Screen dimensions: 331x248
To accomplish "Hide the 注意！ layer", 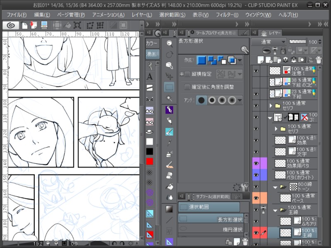I will 256,71.
